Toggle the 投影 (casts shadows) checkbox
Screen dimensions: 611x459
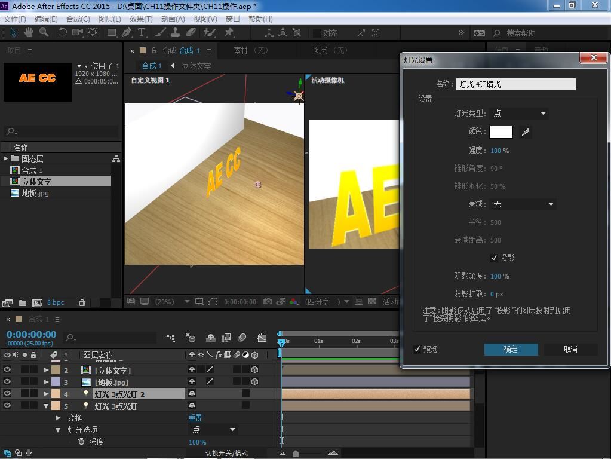point(494,258)
